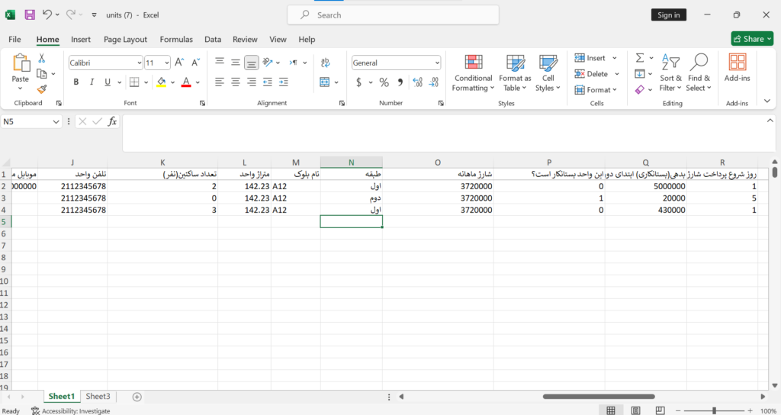
Task: Open the General number format dropdown
Action: pos(437,63)
